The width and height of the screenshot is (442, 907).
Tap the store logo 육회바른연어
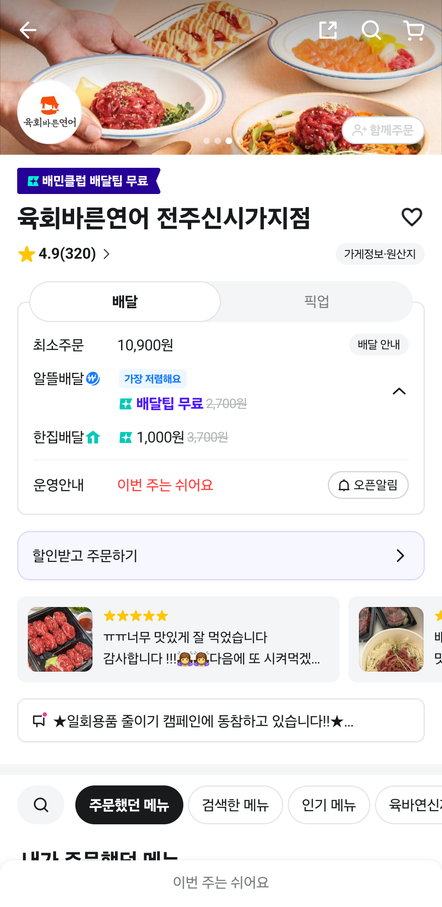click(50, 112)
